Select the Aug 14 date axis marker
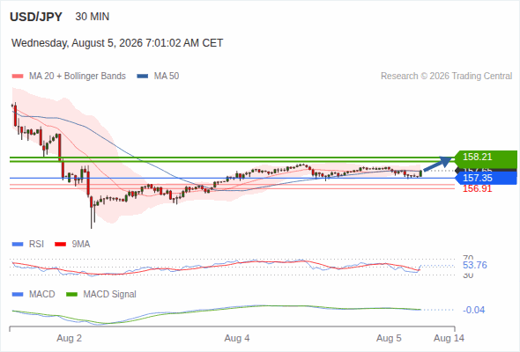The image size is (520, 352). pyautogui.click(x=449, y=339)
